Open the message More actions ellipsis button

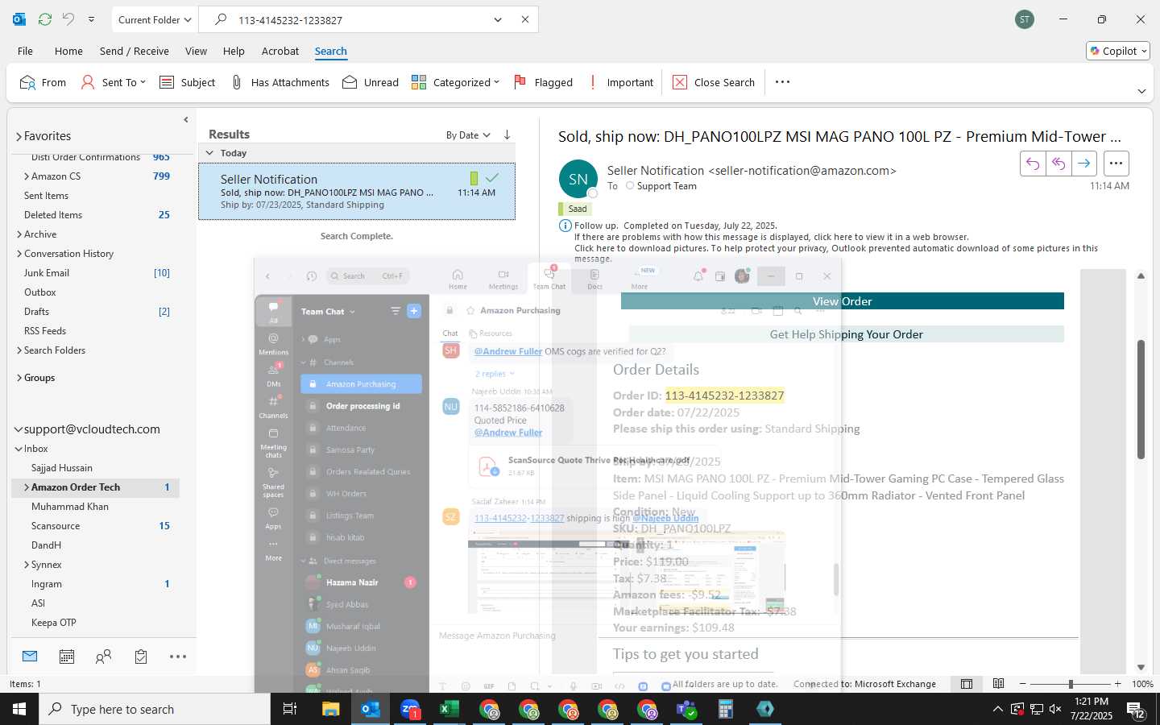1116,164
